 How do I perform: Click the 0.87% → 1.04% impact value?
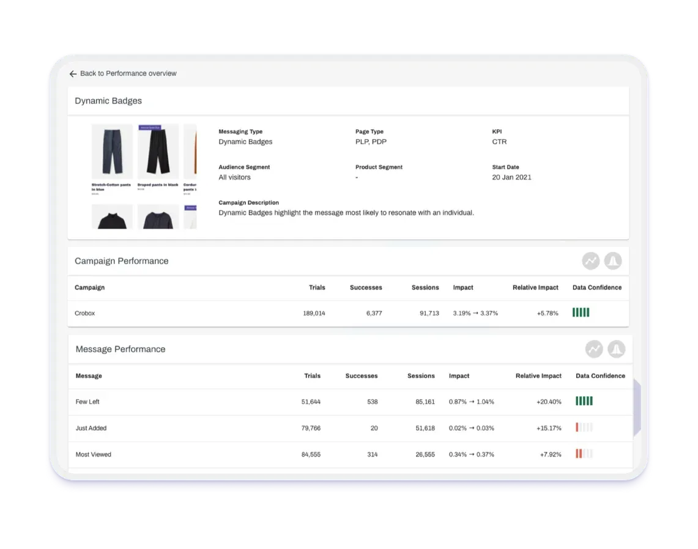pos(472,402)
